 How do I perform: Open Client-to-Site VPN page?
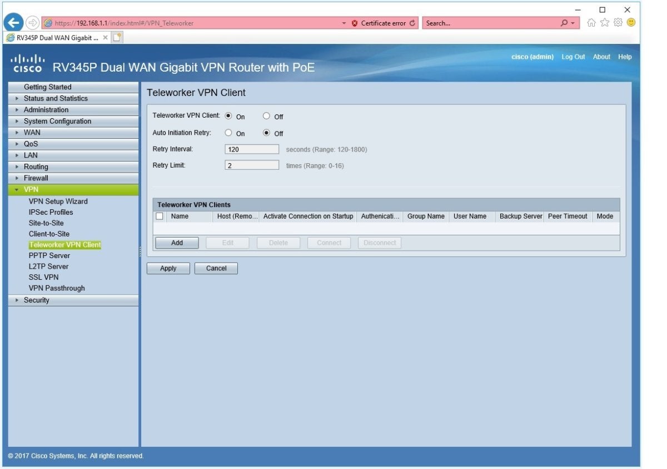tap(49, 234)
